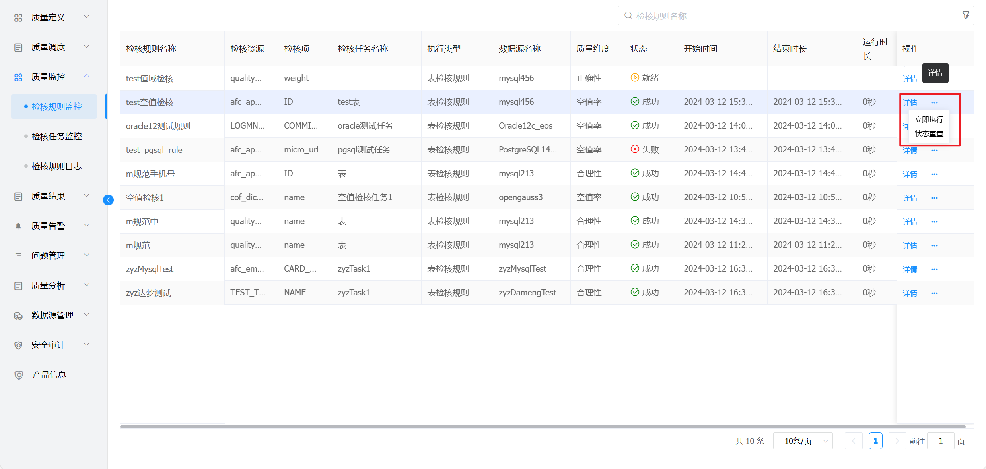Open more actions ellipsis for test_pgsql_rule row
The height and width of the screenshot is (469, 986).
934,151
